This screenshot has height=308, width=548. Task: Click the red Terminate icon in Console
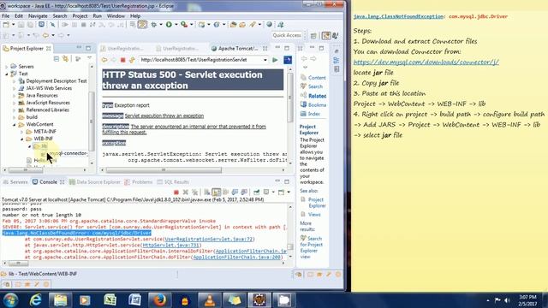click(x=176, y=192)
